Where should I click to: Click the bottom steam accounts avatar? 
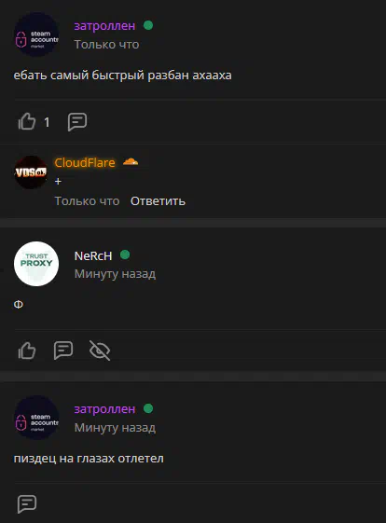click(x=36, y=418)
